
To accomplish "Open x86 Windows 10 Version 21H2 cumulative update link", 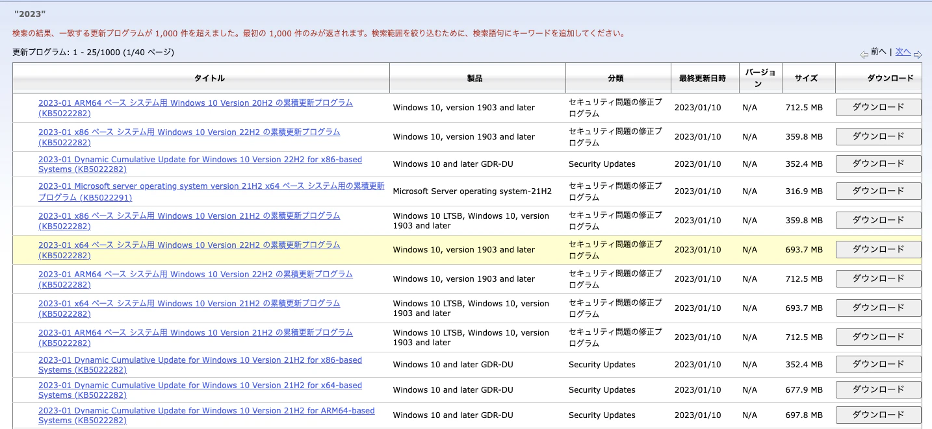I will [189, 221].
